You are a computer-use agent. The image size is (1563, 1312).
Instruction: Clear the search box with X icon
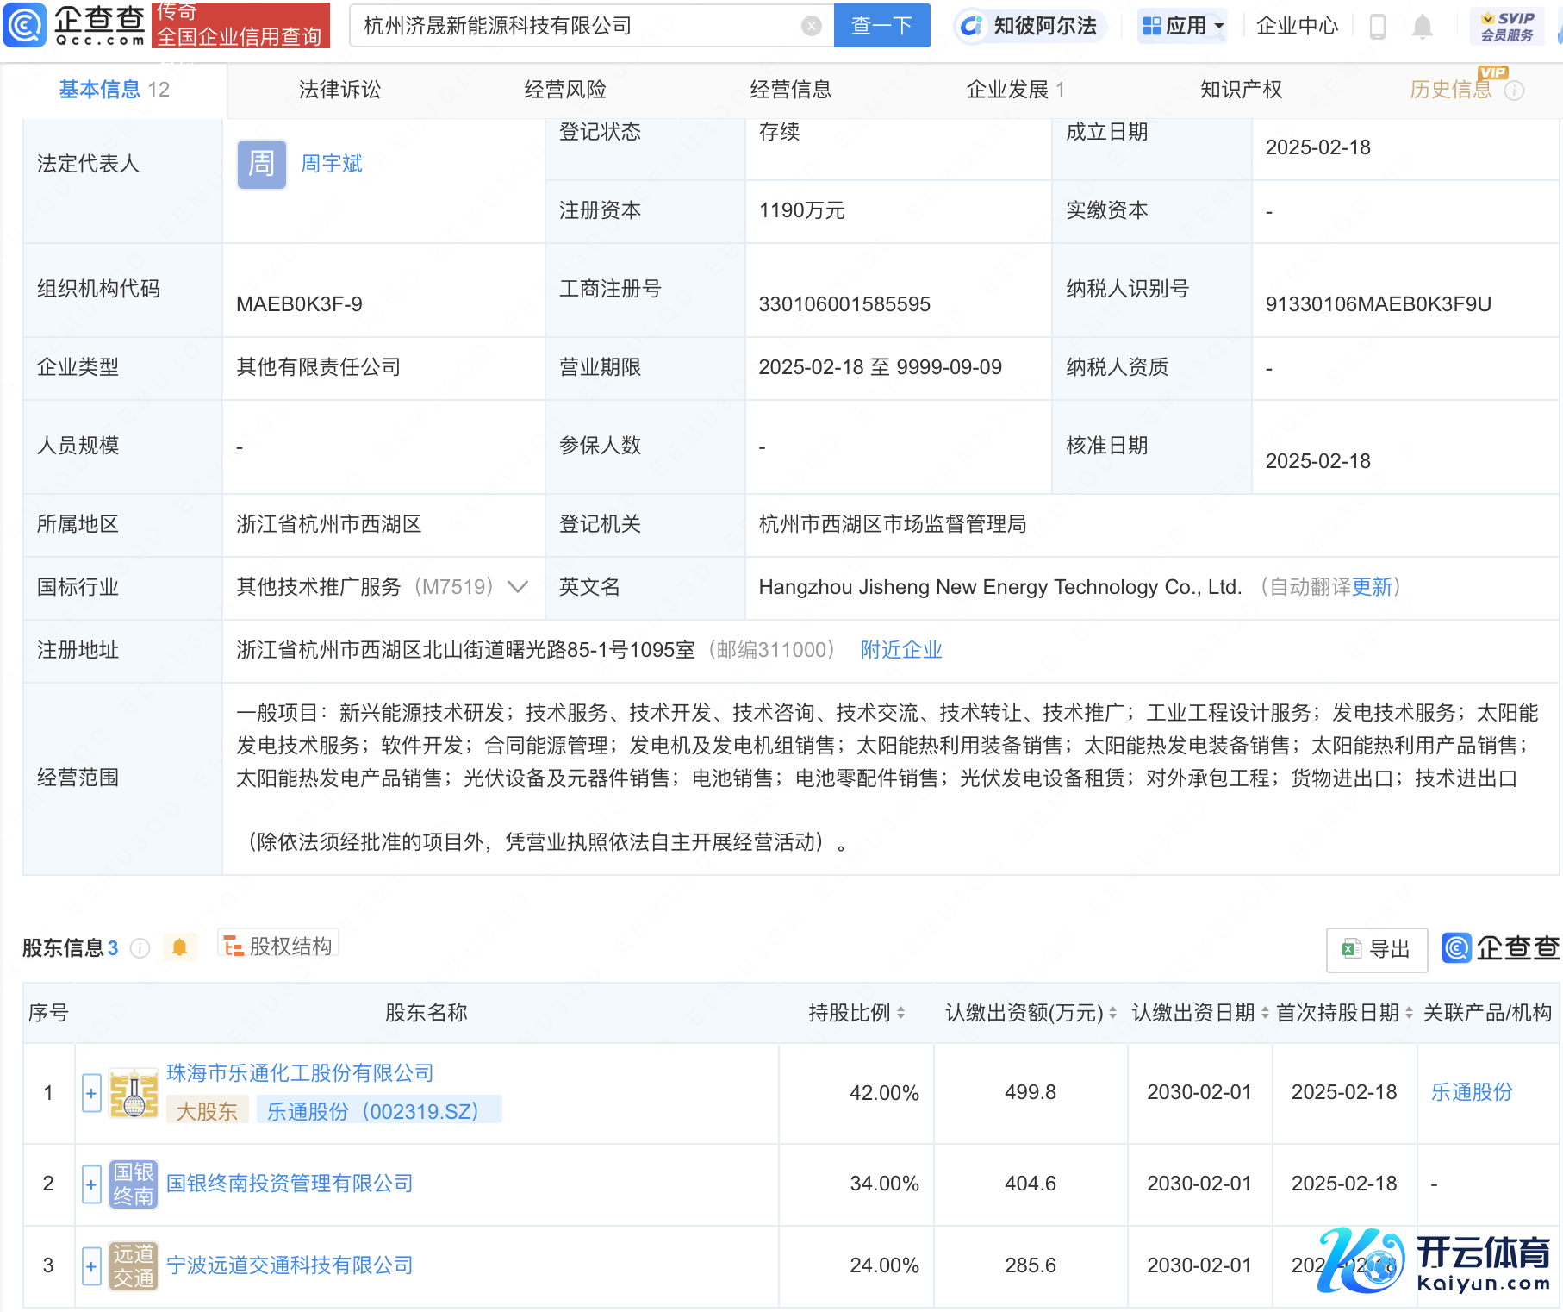tap(811, 26)
